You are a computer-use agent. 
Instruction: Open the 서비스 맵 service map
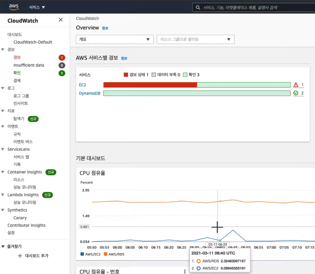click(21, 157)
